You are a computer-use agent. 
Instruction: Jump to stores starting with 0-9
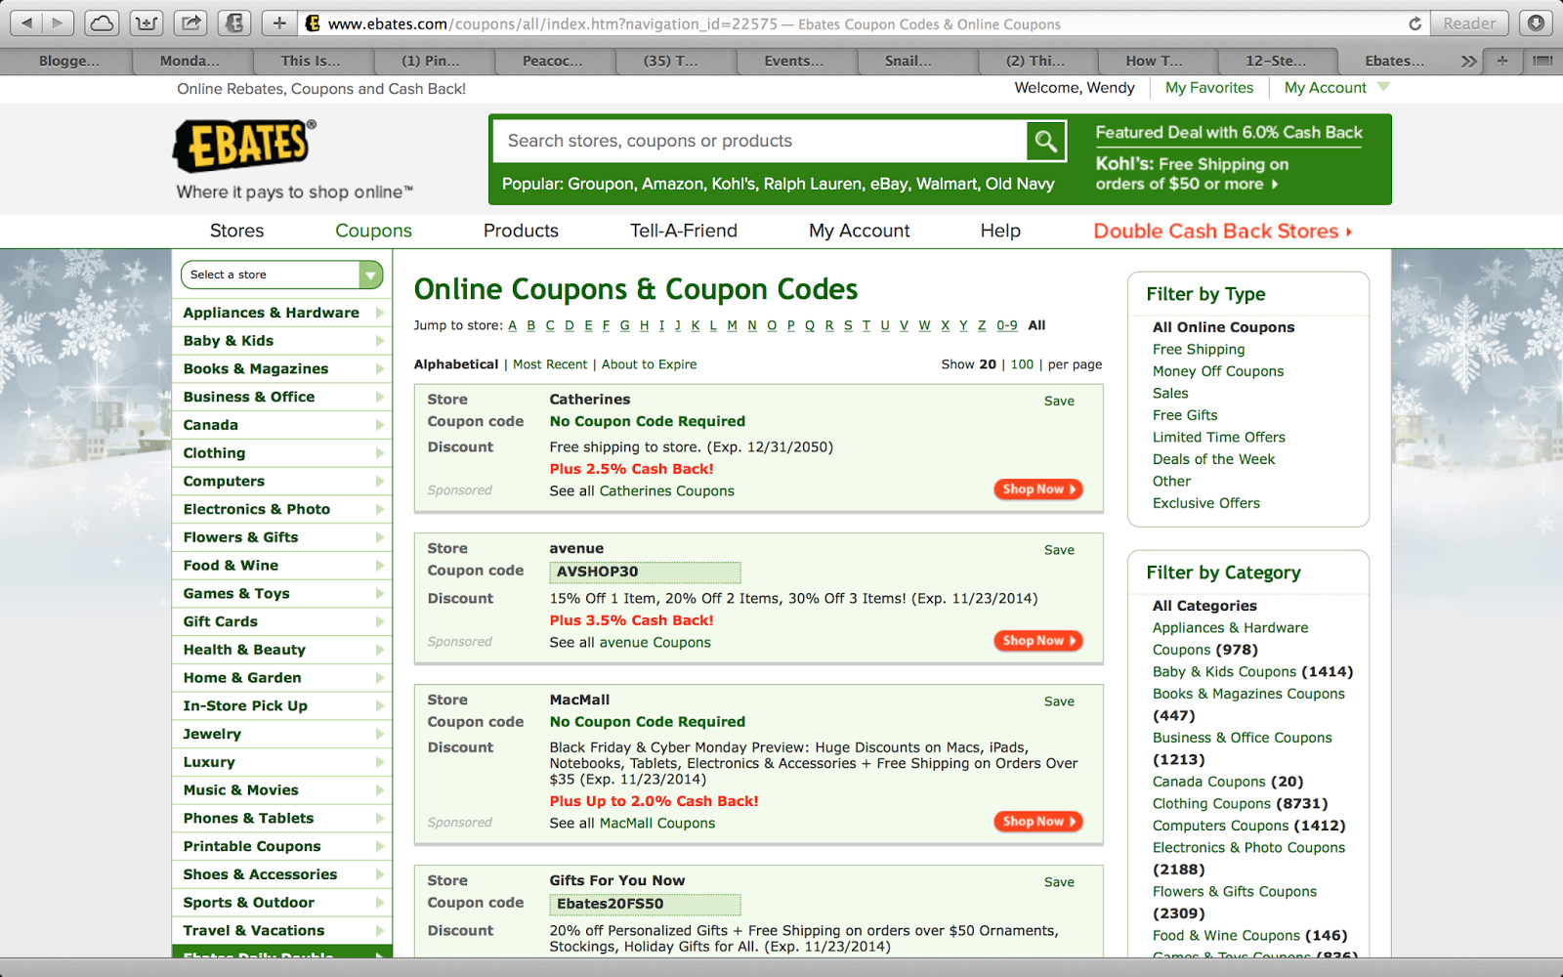click(x=1007, y=325)
